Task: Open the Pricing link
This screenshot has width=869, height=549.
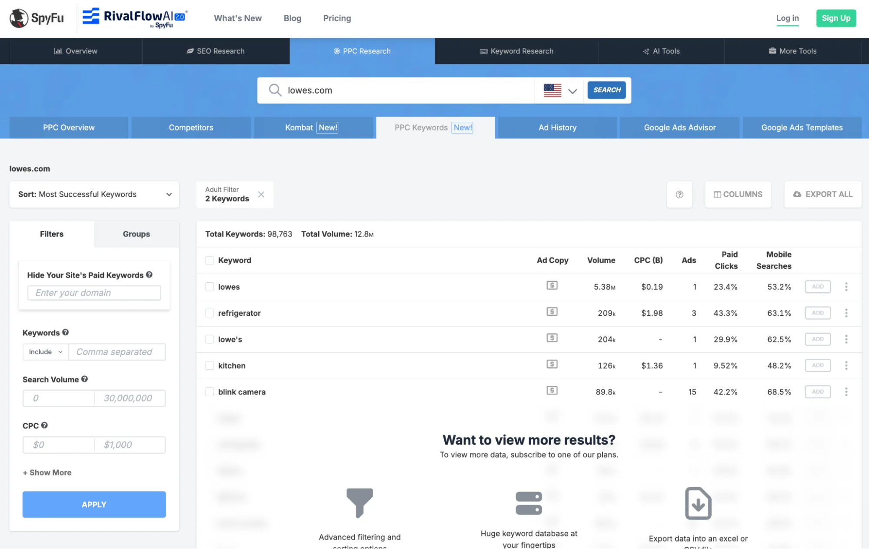Action: tap(337, 18)
